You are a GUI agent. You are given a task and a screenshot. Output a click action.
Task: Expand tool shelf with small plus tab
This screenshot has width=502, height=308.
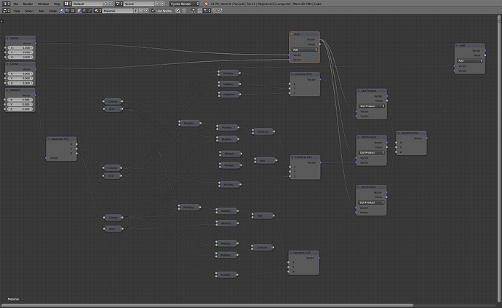tap(1, 21)
